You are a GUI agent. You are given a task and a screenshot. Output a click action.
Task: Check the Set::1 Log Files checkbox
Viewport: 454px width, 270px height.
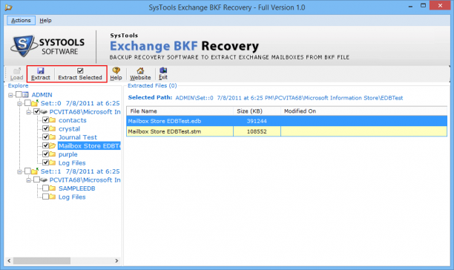coord(45,197)
